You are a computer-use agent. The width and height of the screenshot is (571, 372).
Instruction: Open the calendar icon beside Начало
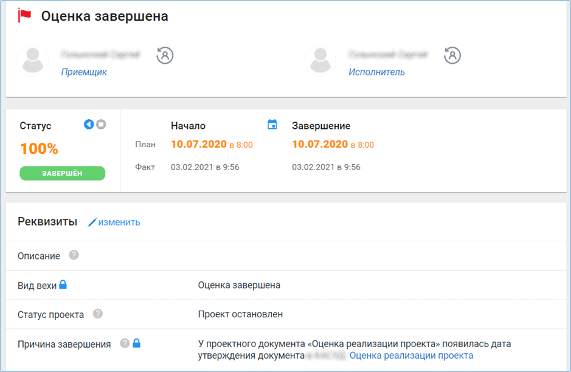pos(272,125)
